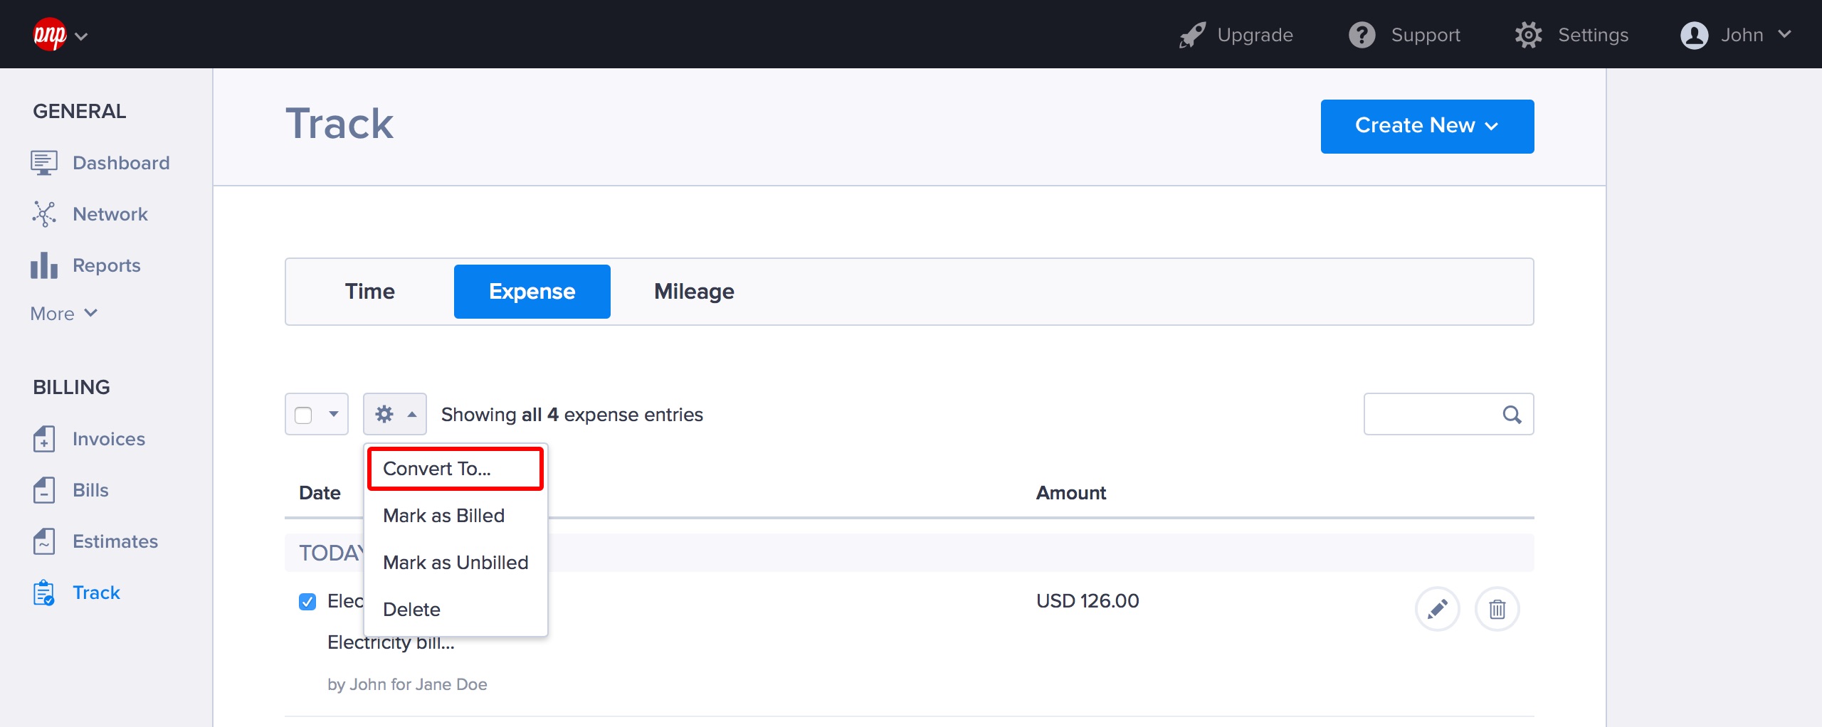This screenshot has width=1822, height=727.
Task: Click the pencil edit icon for the expense
Action: 1437,609
